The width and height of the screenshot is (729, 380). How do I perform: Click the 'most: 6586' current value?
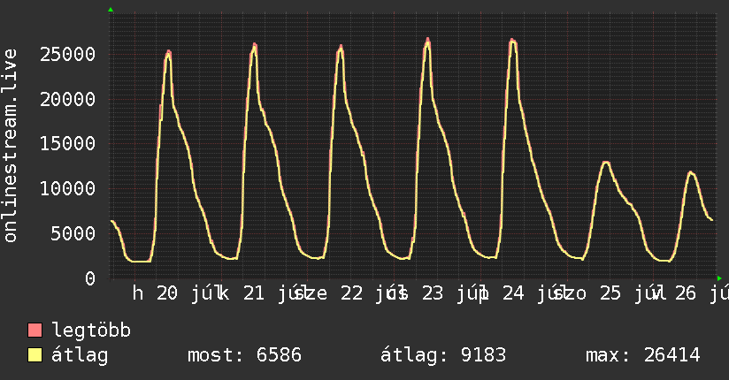[244, 355]
